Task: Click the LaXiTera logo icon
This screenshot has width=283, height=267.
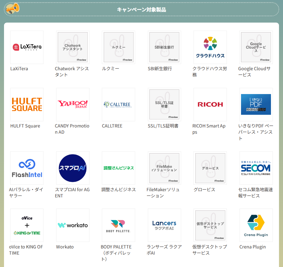Action: click(27, 47)
